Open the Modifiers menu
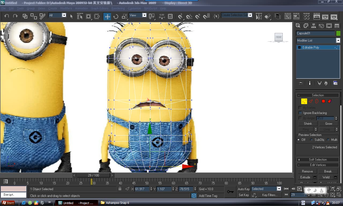This screenshot has height=206, width=343. pyautogui.click(x=66, y=8)
